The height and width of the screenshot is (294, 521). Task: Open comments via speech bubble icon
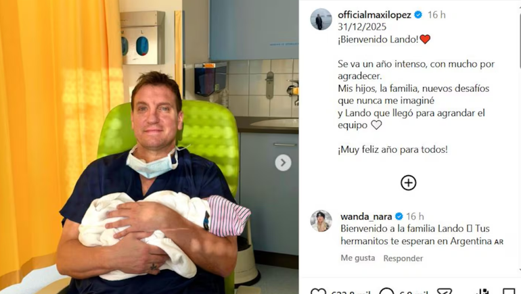pyautogui.click(x=386, y=291)
